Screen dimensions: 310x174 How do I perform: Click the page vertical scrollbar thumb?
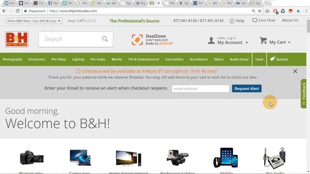tap(308, 26)
